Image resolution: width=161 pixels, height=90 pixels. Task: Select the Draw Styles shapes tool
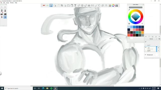(103, 5)
